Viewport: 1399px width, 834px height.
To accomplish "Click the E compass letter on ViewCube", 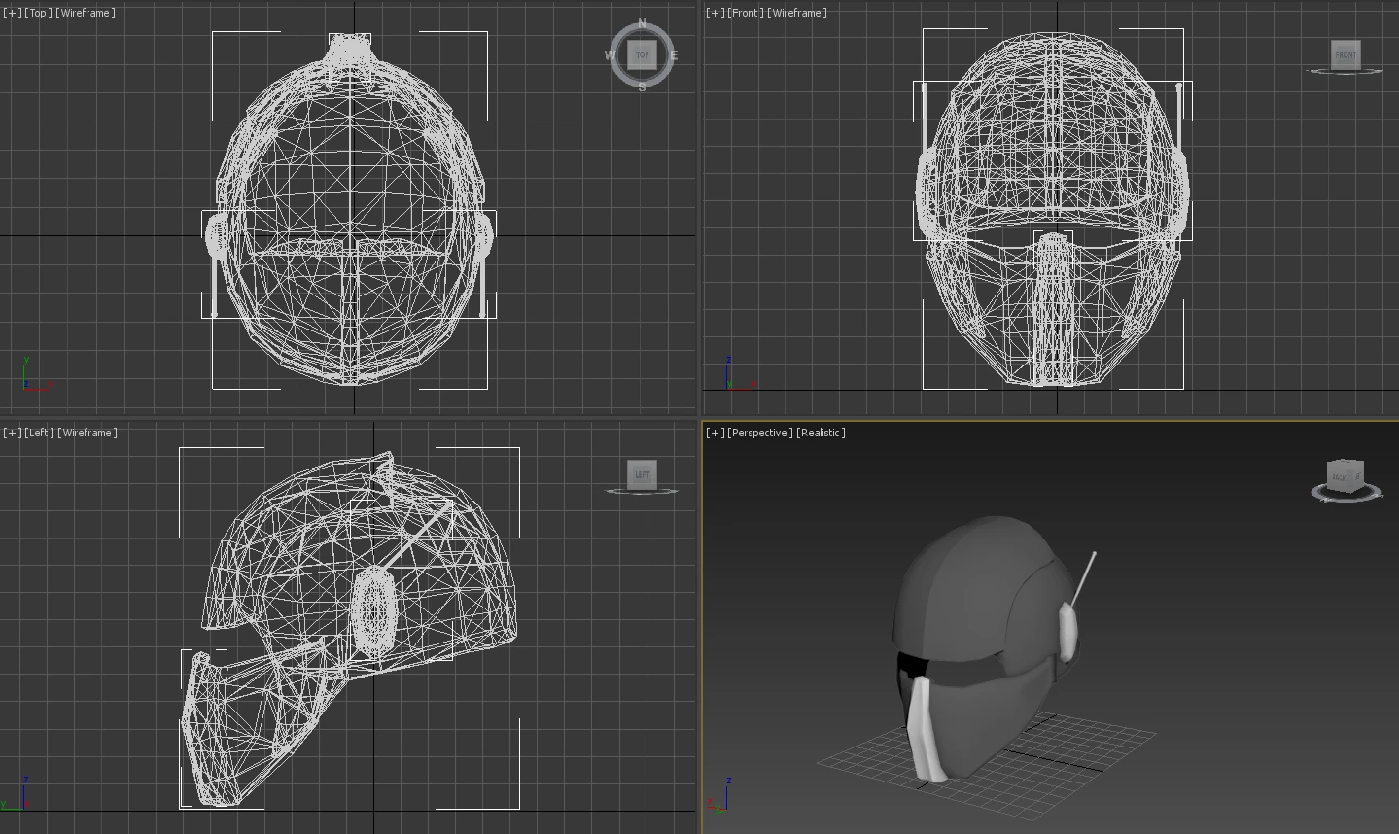I will click(674, 55).
